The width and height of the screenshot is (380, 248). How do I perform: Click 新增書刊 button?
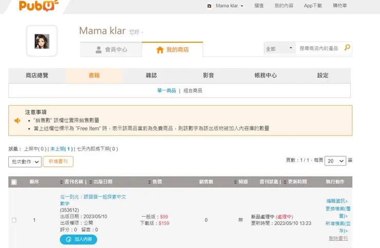[x=58, y=161]
